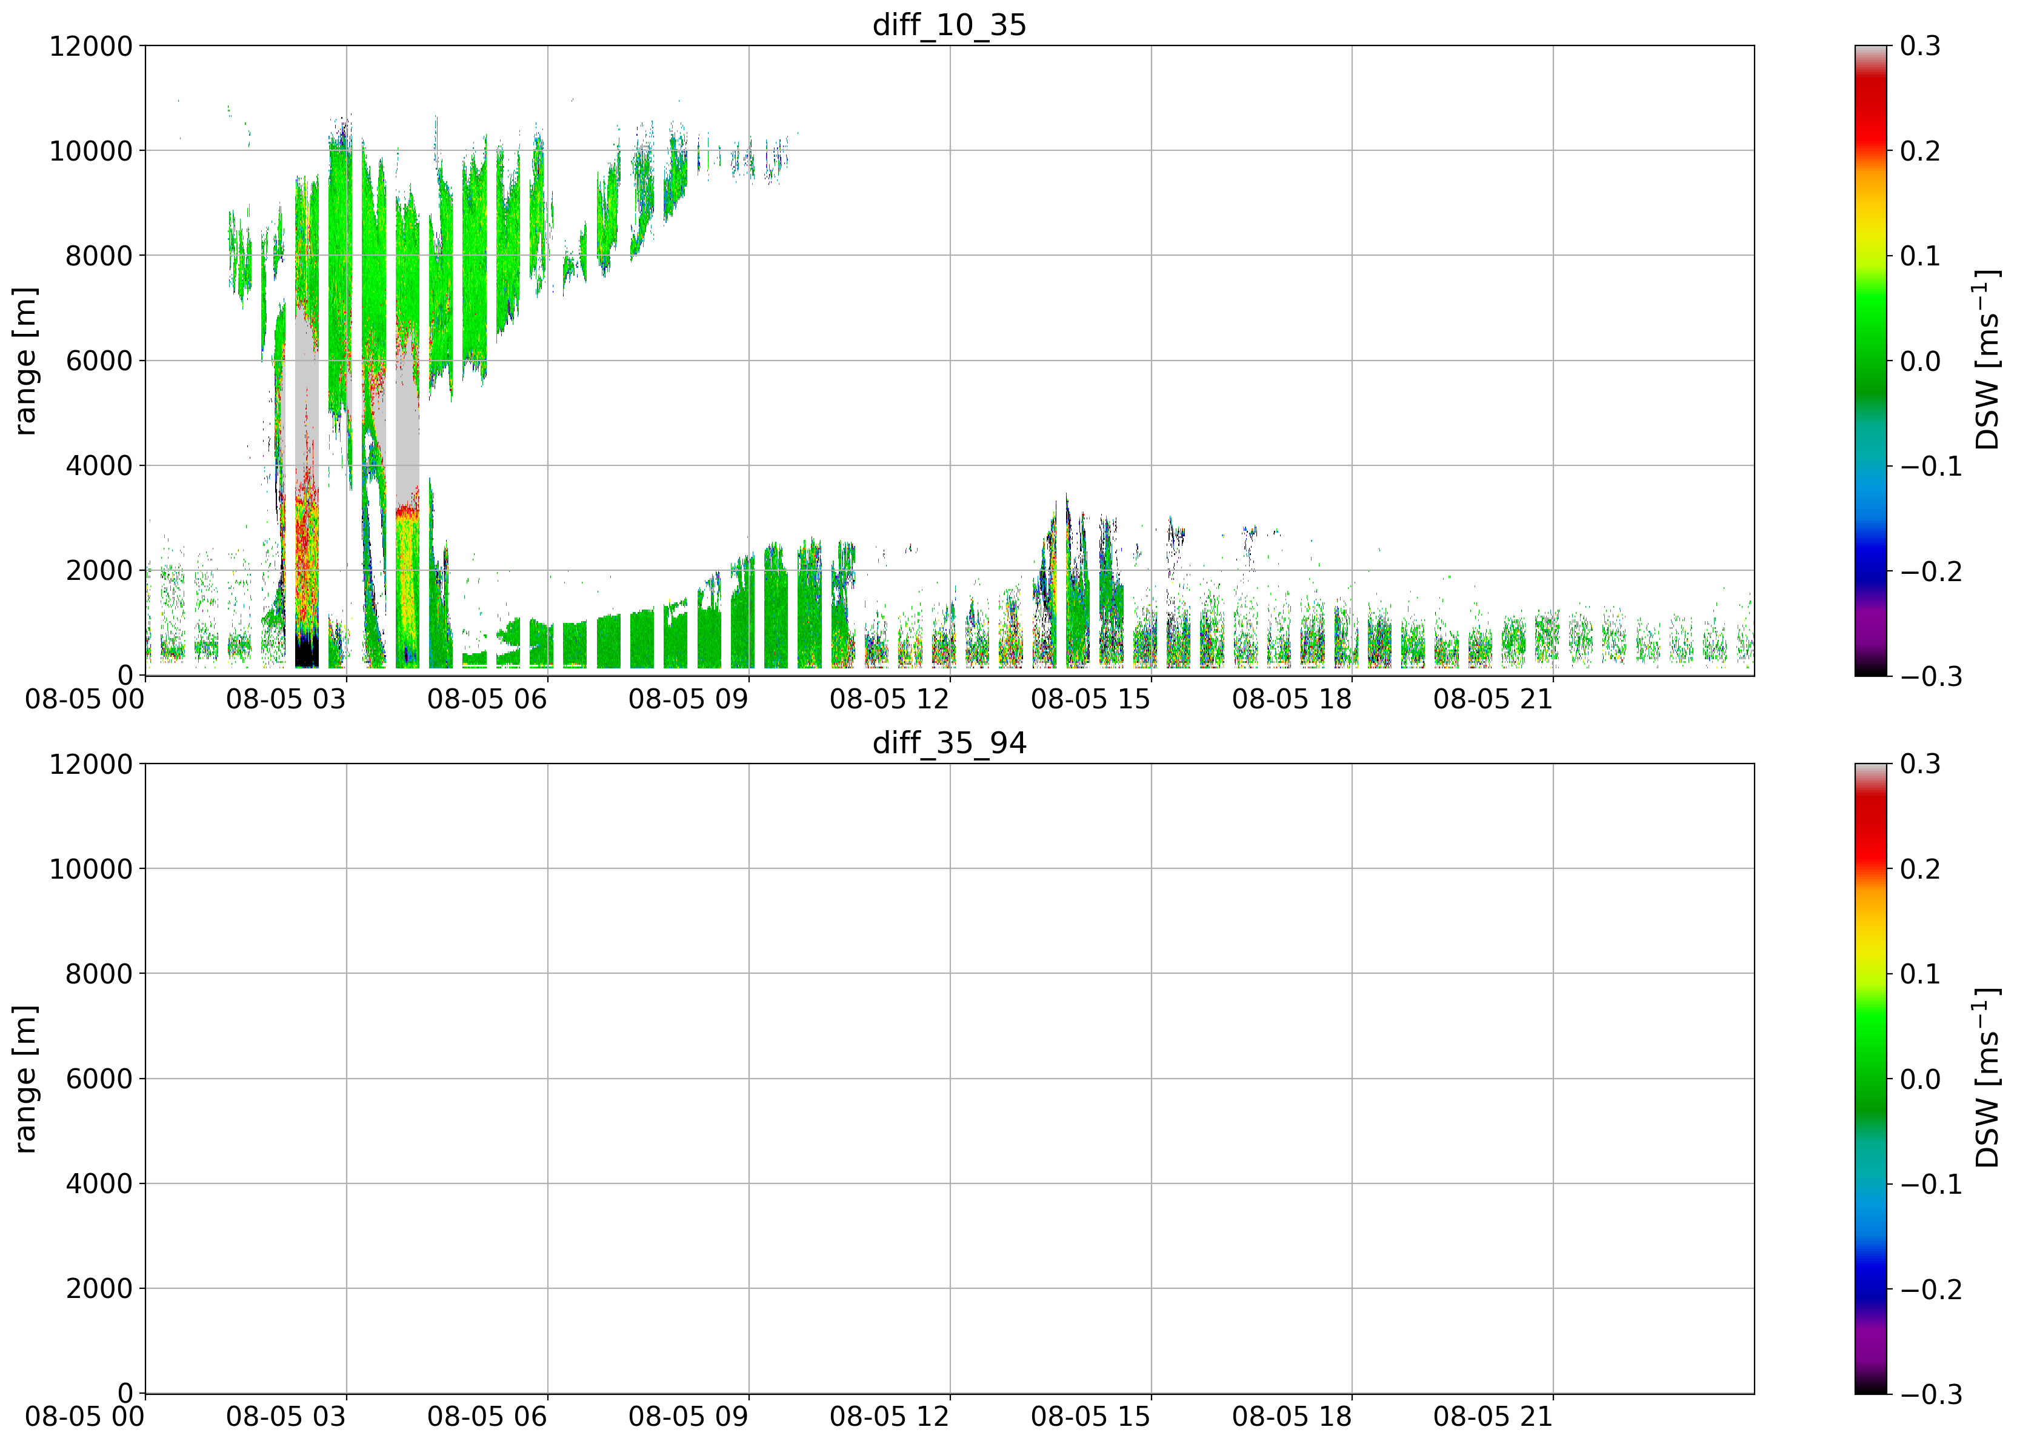This screenshot has height=1444, width=2017.
Task: Select the 2000 y-tick on diff_10_35
Action: (x=99, y=571)
